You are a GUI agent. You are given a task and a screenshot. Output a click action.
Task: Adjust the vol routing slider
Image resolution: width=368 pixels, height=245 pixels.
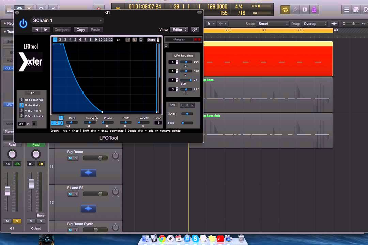[186, 80]
